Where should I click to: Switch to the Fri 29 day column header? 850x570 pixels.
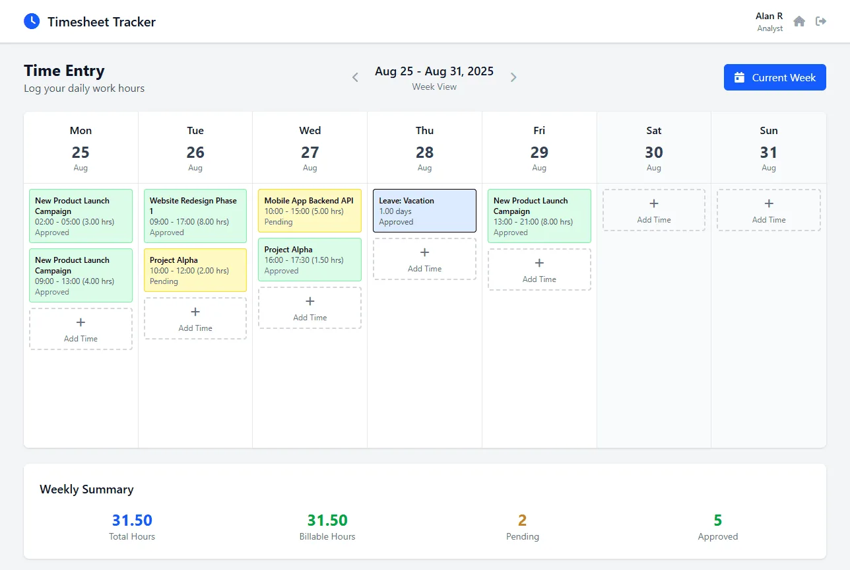(x=539, y=147)
